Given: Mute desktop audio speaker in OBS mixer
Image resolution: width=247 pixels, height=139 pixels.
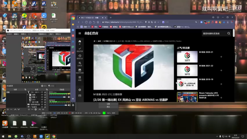Looking at the screenshot, I should point(69,105).
